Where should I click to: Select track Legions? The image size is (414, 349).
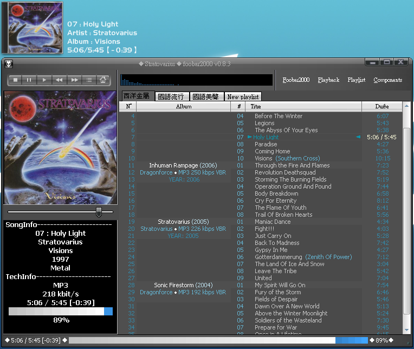point(264,123)
